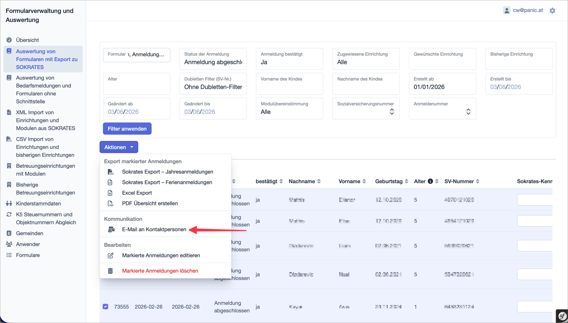Open Kinderstammdaten in the sidebar
568x323 pixels.
[38, 204]
